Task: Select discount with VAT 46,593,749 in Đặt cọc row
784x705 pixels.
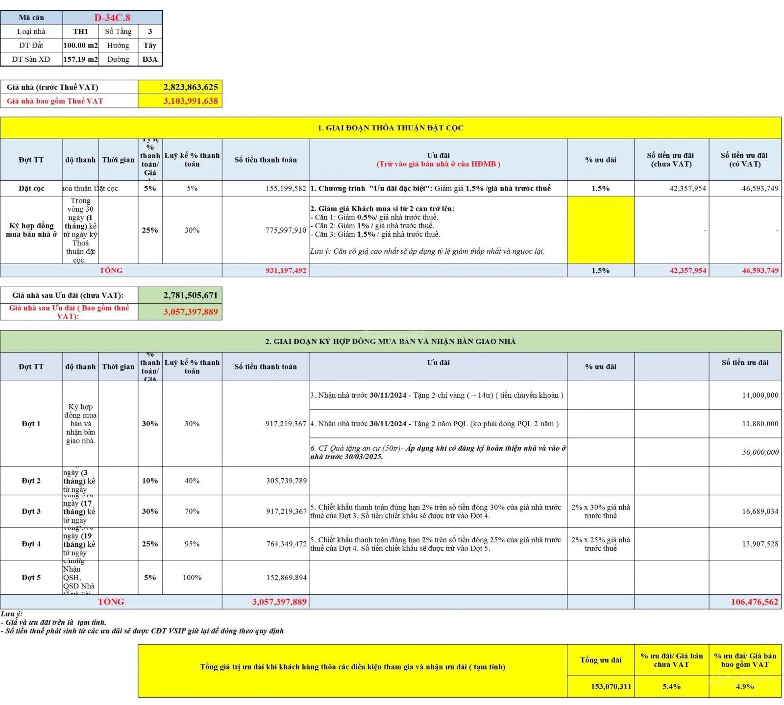Action: coord(745,188)
